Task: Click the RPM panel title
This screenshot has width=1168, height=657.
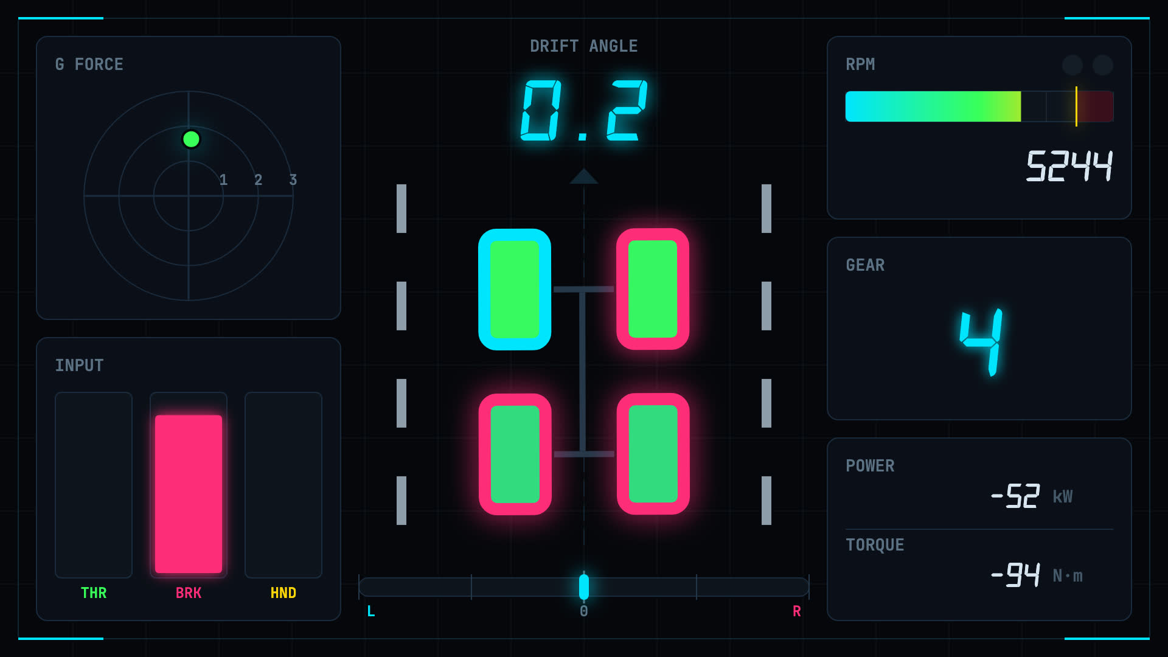Action: point(860,64)
